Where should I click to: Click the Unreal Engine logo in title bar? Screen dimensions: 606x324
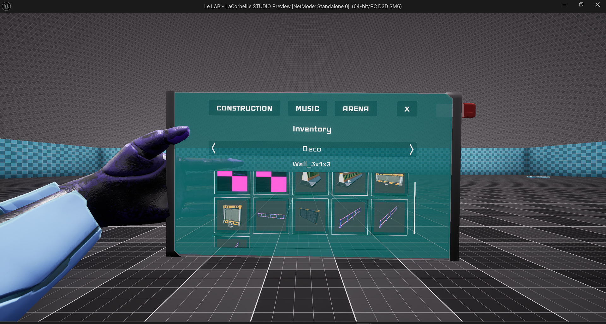(x=6, y=6)
